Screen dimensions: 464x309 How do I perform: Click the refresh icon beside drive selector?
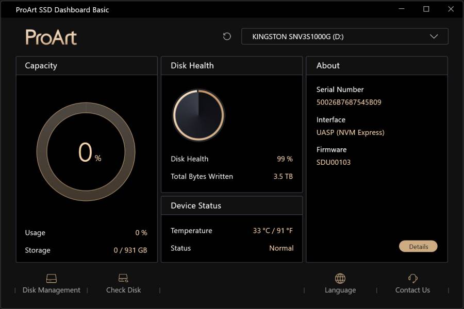227,37
